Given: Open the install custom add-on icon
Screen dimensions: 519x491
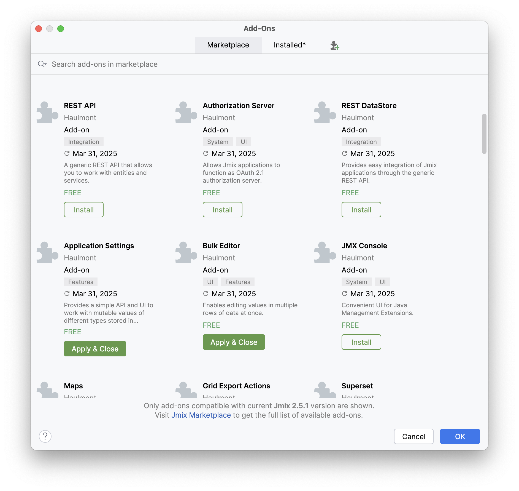Looking at the screenshot, I should (x=335, y=45).
